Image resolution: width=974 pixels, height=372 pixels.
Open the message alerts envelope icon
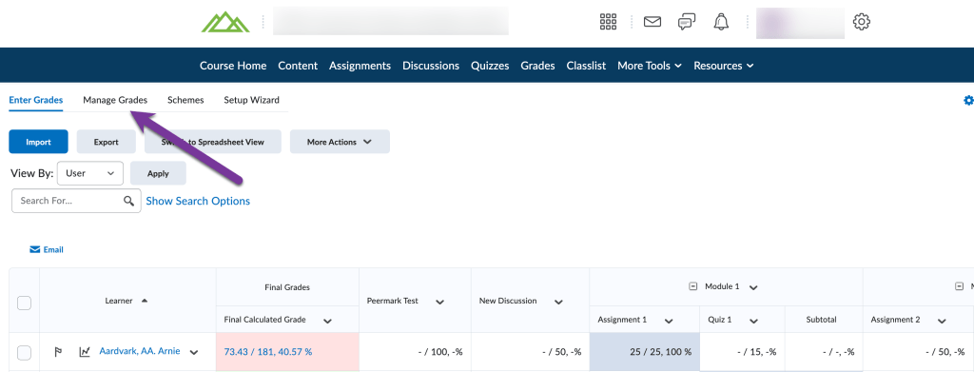click(653, 22)
